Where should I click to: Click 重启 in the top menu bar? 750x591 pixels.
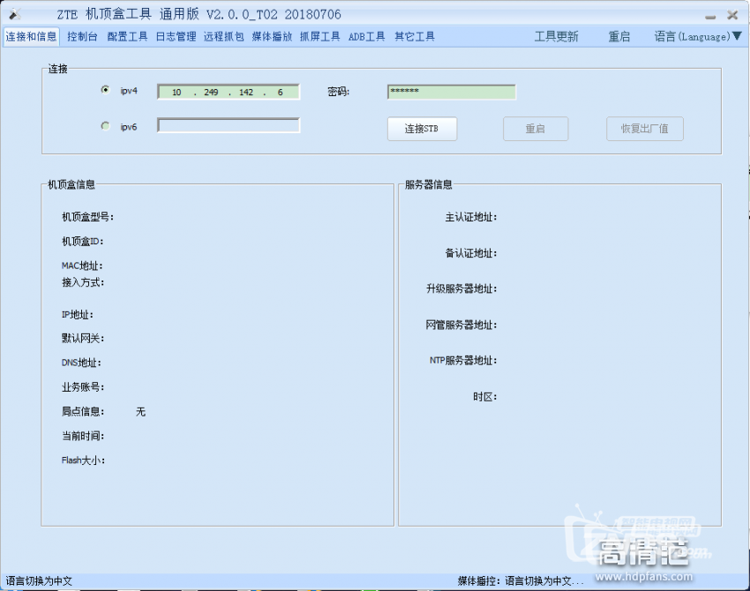[619, 36]
